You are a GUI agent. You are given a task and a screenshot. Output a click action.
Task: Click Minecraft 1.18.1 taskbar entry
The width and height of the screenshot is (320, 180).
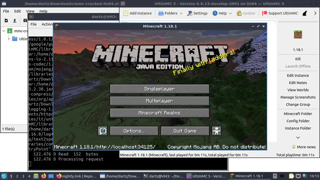pyautogui.click(x=249, y=176)
